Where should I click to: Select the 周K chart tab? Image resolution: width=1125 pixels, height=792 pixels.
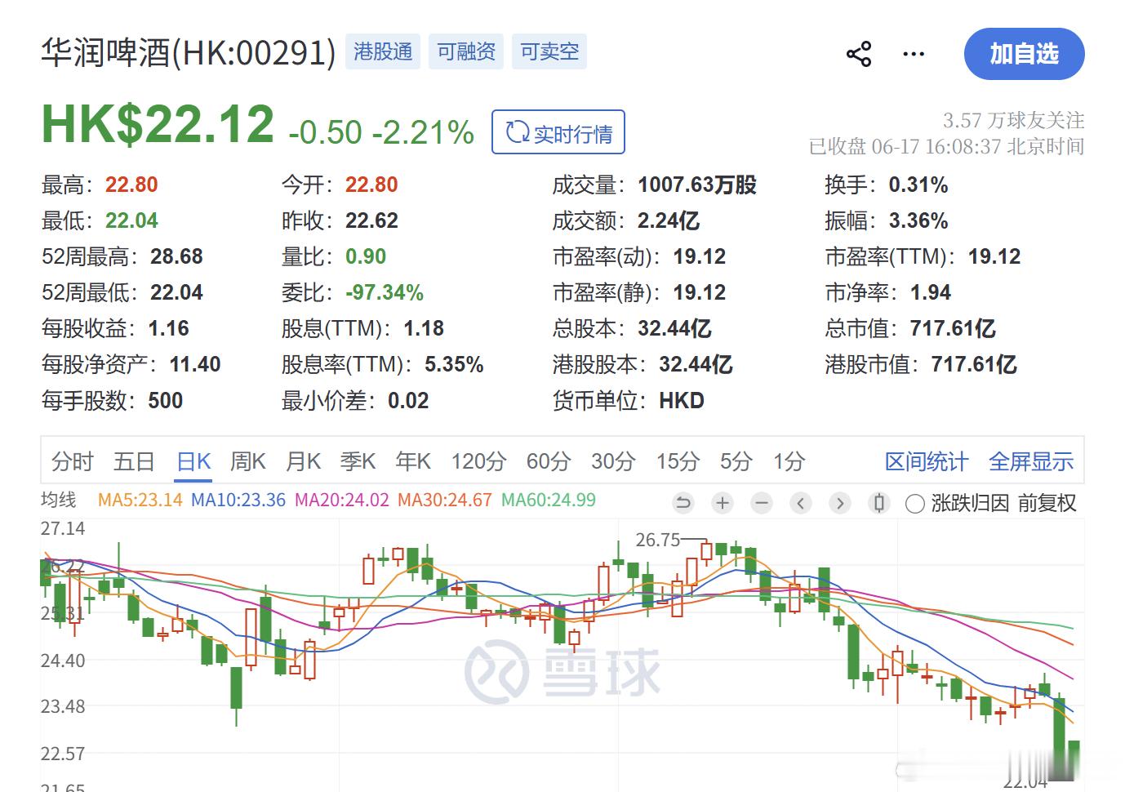248,461
